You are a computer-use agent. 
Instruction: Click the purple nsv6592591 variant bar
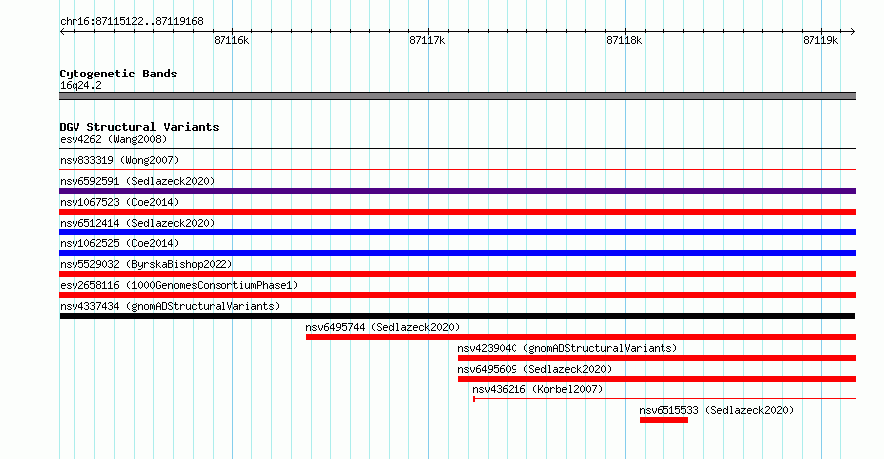(x=457, y=191)
